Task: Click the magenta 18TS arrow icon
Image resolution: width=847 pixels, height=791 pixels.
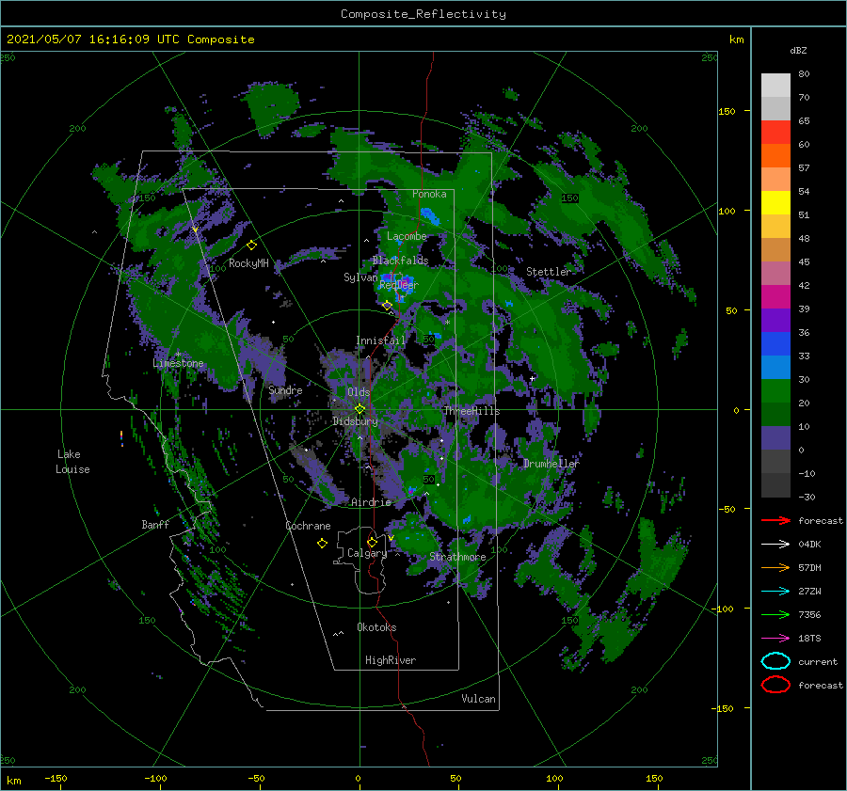Action: click(x=775, y=639)
